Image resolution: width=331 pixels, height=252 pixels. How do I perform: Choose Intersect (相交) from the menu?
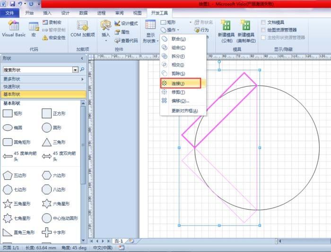tap(183, 65)
